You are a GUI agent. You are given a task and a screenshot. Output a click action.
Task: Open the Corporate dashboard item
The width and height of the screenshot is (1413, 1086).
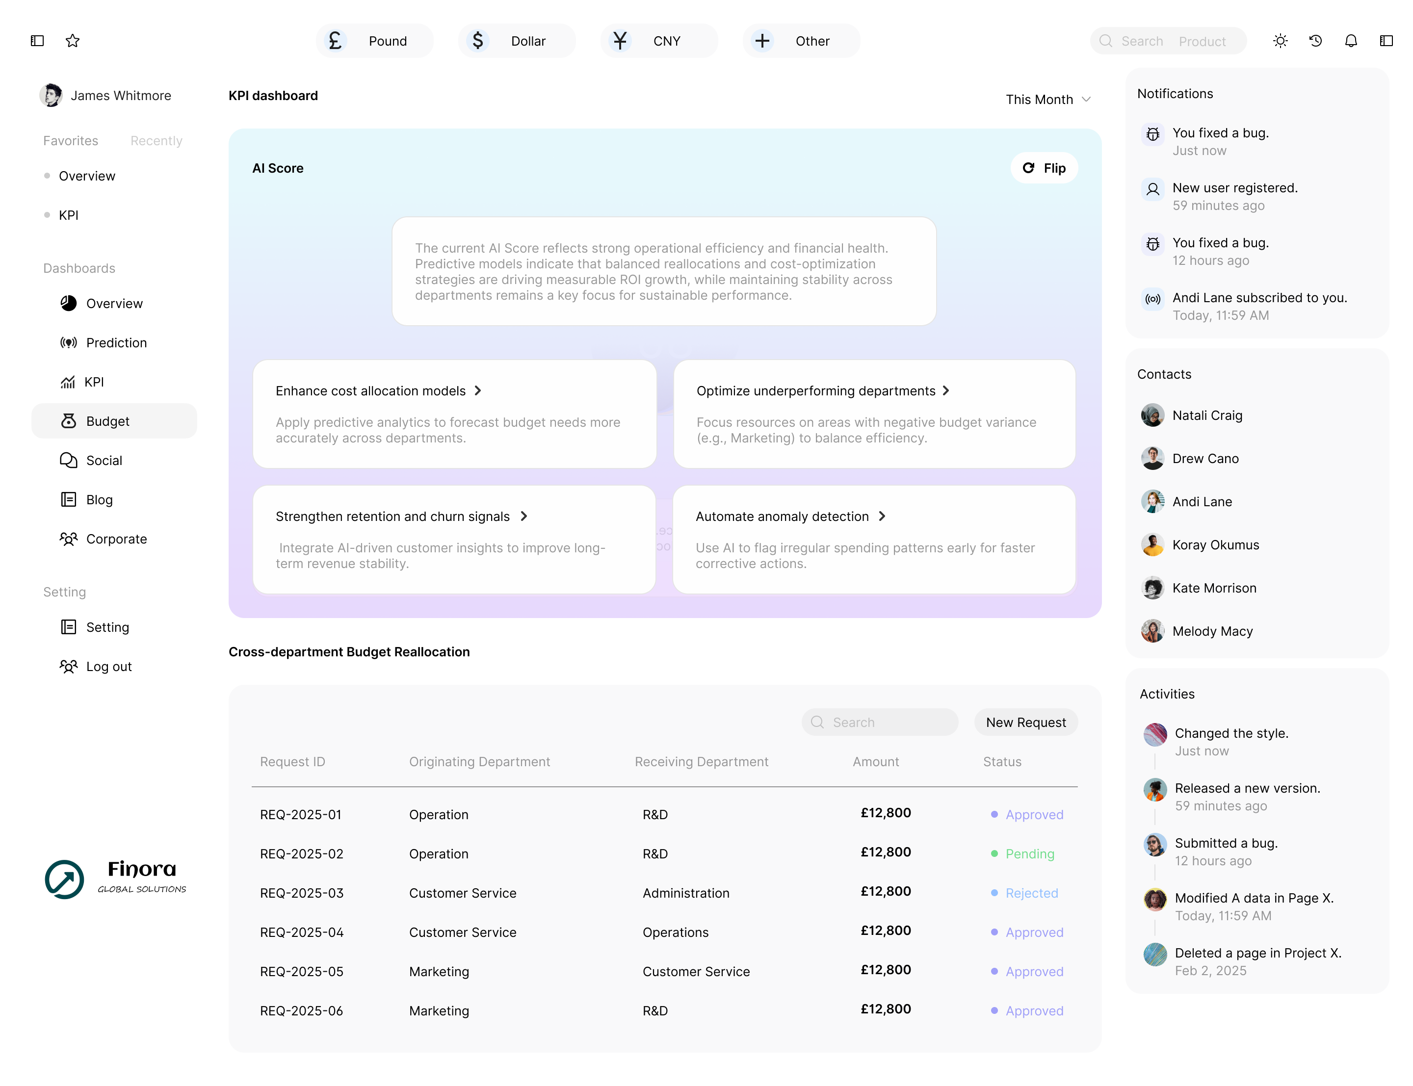point(116,539)
